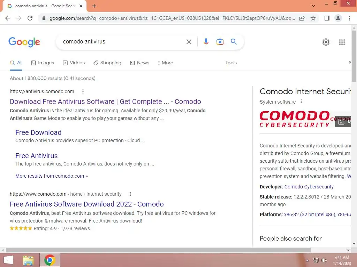Open knowledge panel more options dots

coord(301,102)
